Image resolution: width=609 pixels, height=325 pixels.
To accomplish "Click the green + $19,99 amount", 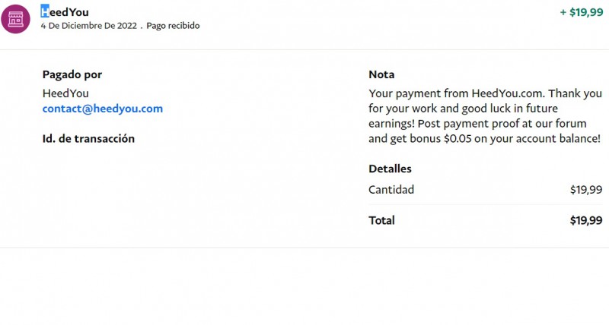I will [x=581, y=12].
